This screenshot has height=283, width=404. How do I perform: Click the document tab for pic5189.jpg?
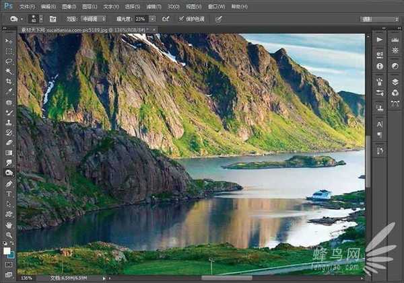61,30
